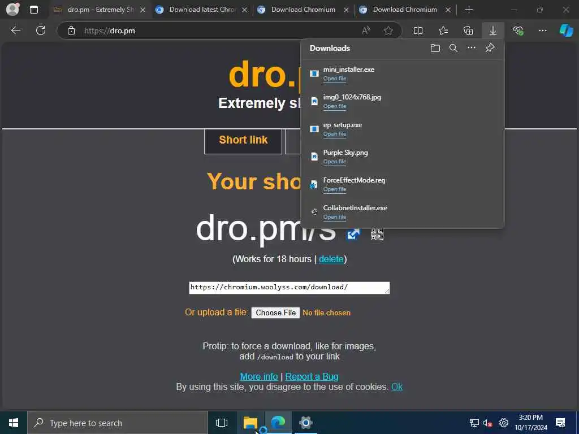Open tab actions menu icon
Viewport: 579px width, 434px height.
(33, 10)
